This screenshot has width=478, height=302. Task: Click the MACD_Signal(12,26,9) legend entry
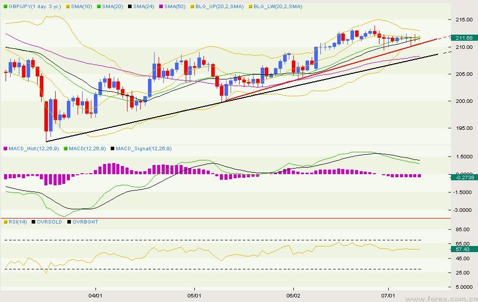coord(143,148)
